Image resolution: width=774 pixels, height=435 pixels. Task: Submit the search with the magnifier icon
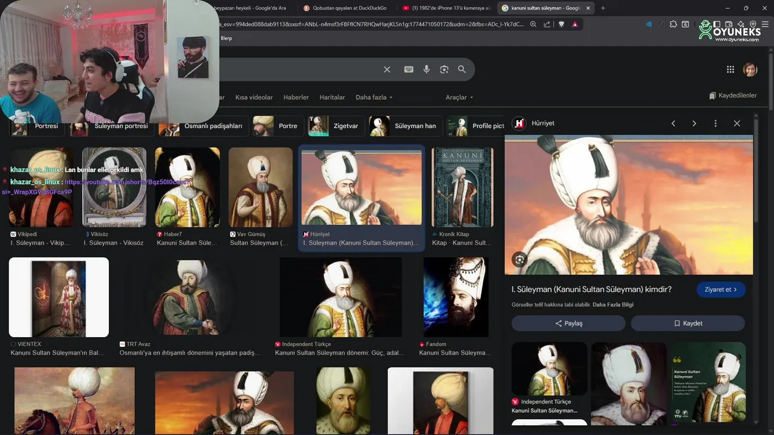pyautogui.click(x=462, y=69)
